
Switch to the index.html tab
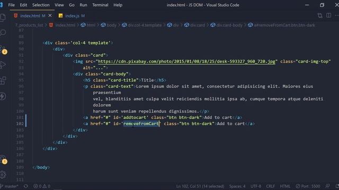pyautogui.click(x=30, y=16)
